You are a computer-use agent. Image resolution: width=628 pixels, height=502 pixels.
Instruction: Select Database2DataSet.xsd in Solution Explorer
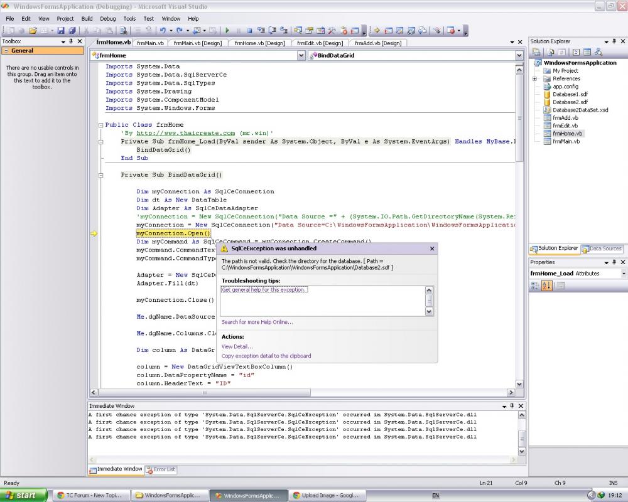click(580, 110)
